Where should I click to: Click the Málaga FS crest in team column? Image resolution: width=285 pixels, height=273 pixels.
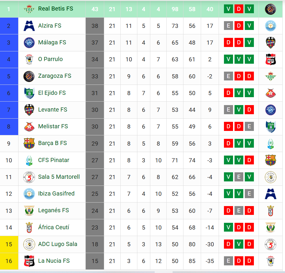click(x=29, y=43)
